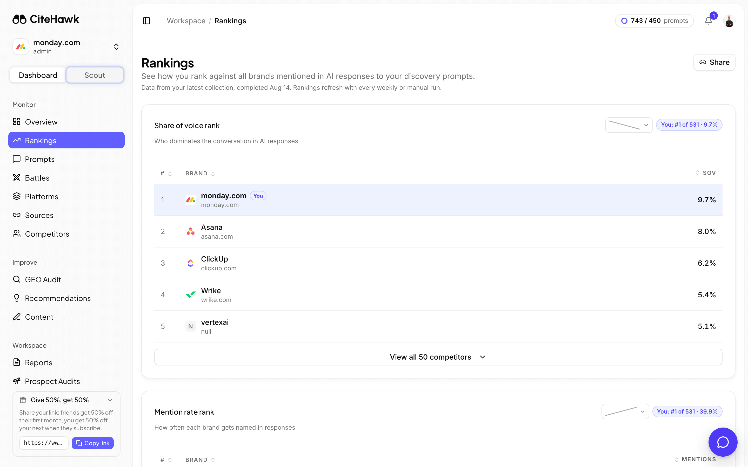Click the Wrike logo icon
Screen dimensions: 748x467
[190, 295]
